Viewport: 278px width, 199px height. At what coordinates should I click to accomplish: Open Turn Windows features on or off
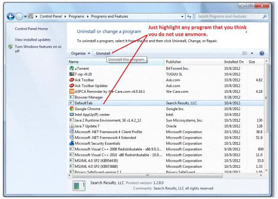pos(38,49)
